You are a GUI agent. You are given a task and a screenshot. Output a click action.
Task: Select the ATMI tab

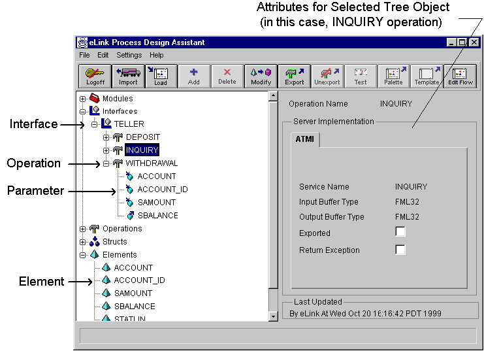click(304, 139)
